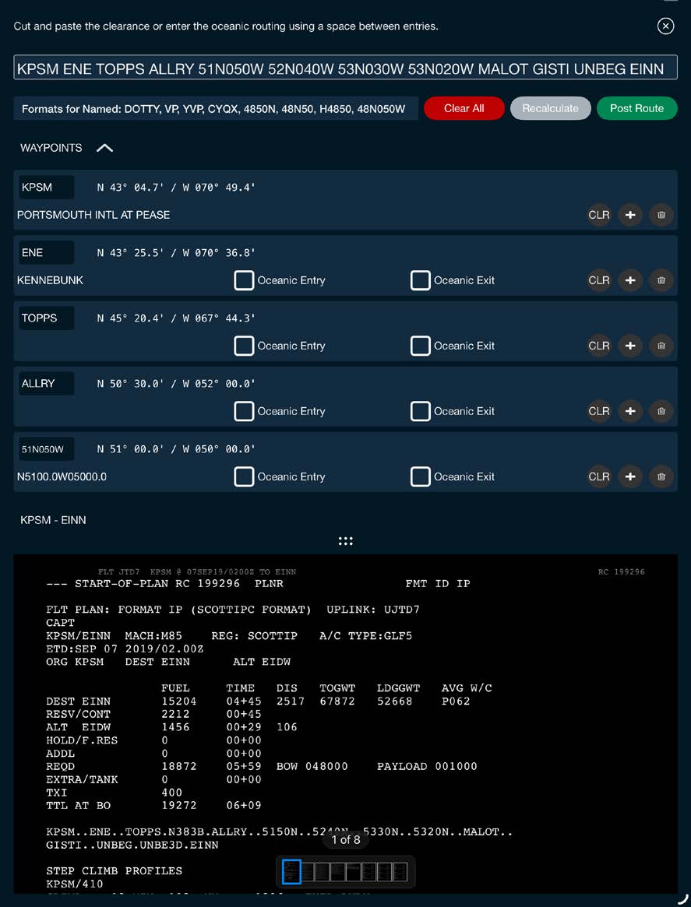Image resolution: width=691 pixels, height=907 pixels.
Task: Click CLR on the 51N050W waypoint row
Action: 598,476
